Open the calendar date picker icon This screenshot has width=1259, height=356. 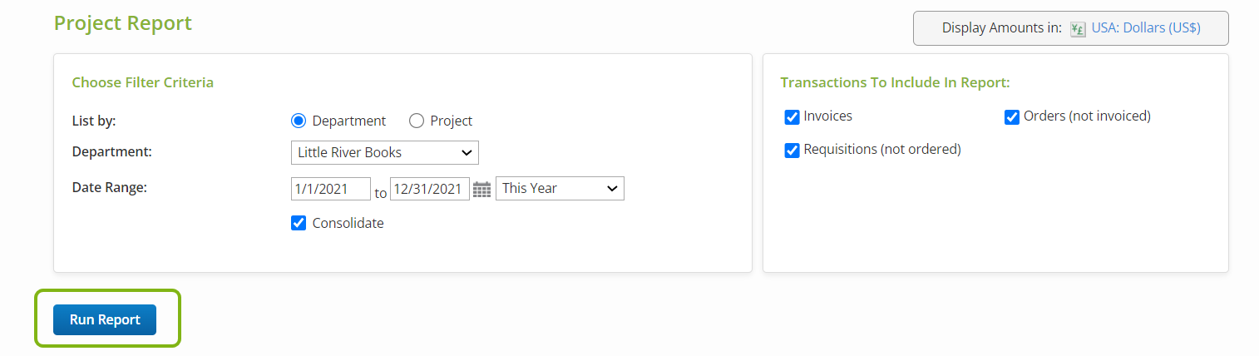(482, 189)
